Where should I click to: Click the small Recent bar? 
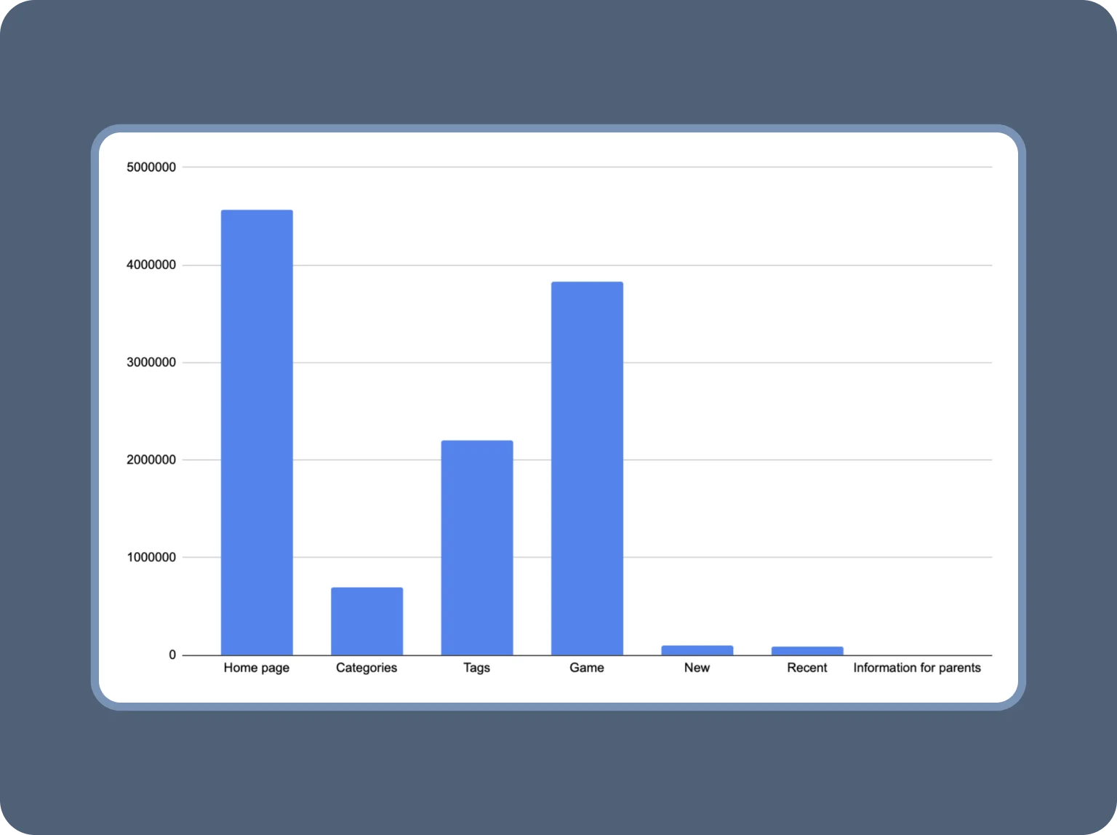click(807, 651)
